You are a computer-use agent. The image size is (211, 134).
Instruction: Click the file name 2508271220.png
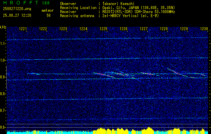[x=17, y=9]
